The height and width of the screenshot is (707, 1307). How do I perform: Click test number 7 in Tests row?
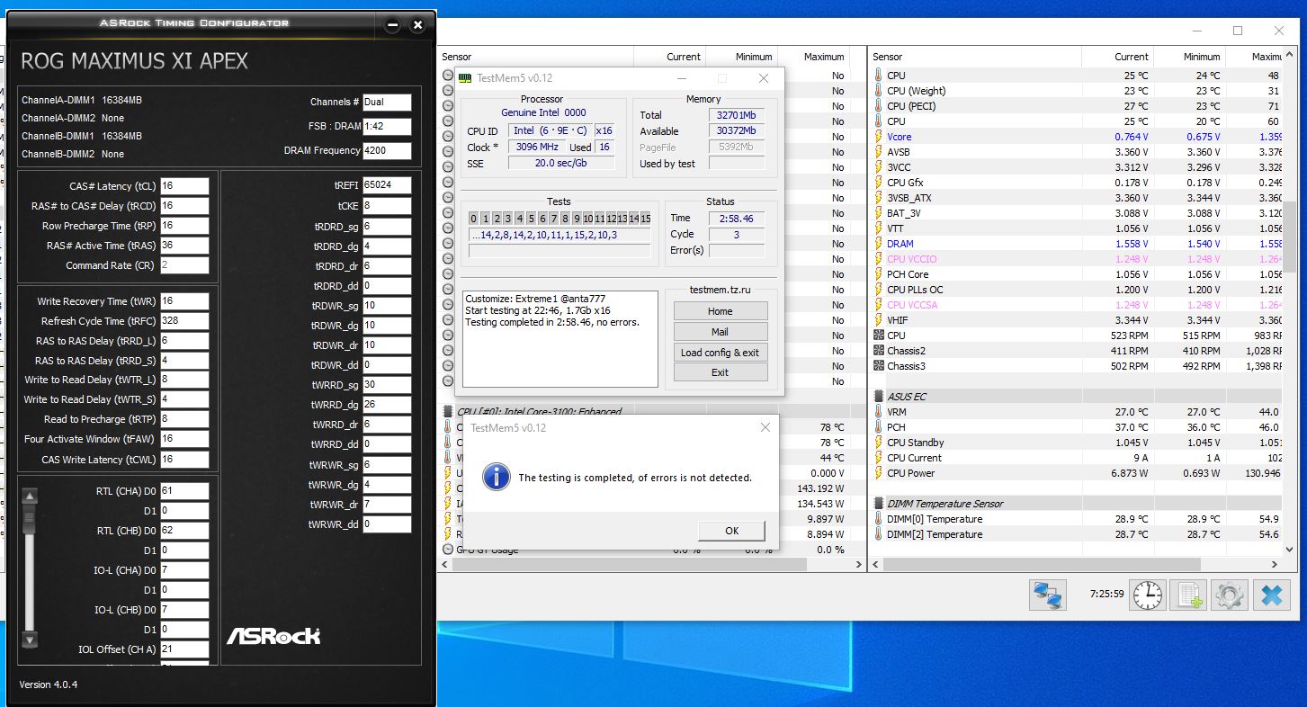tap(553, 219)
